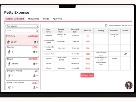Image resolution: width=136 pixels, height=102 pixels.
Task: Enable View Reversed Transactions checkbox
Action: [x=106, y=25]
